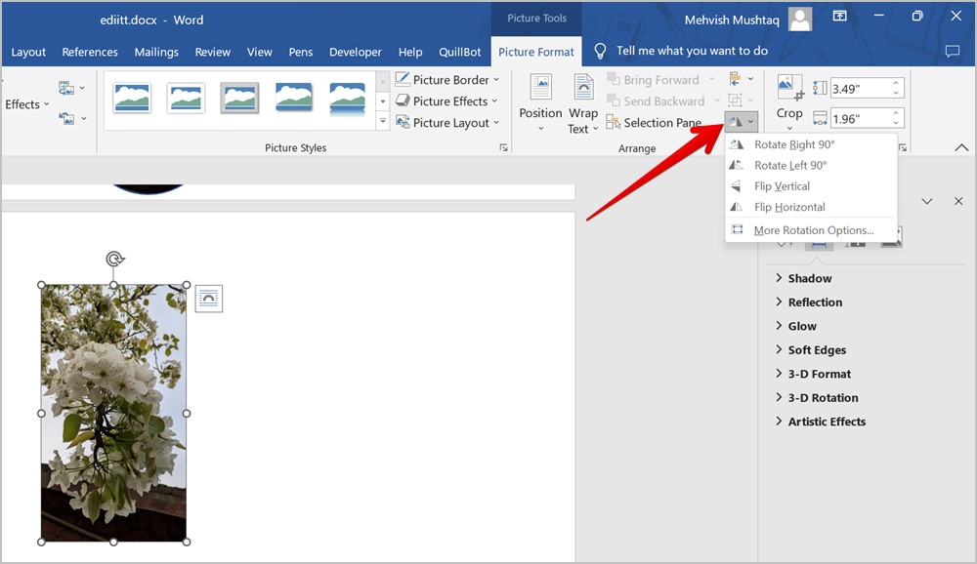
Task: Open the Picture Effects dropdown
Action: coord(447,101)
